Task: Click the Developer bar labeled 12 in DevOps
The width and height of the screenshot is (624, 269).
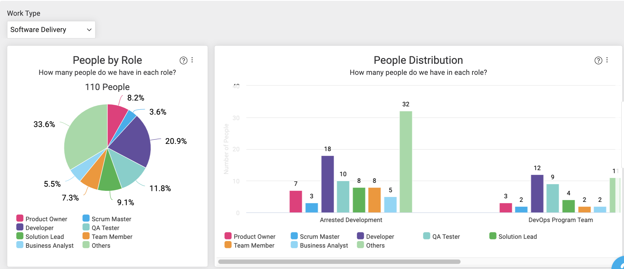Action: tap(537, 194)
